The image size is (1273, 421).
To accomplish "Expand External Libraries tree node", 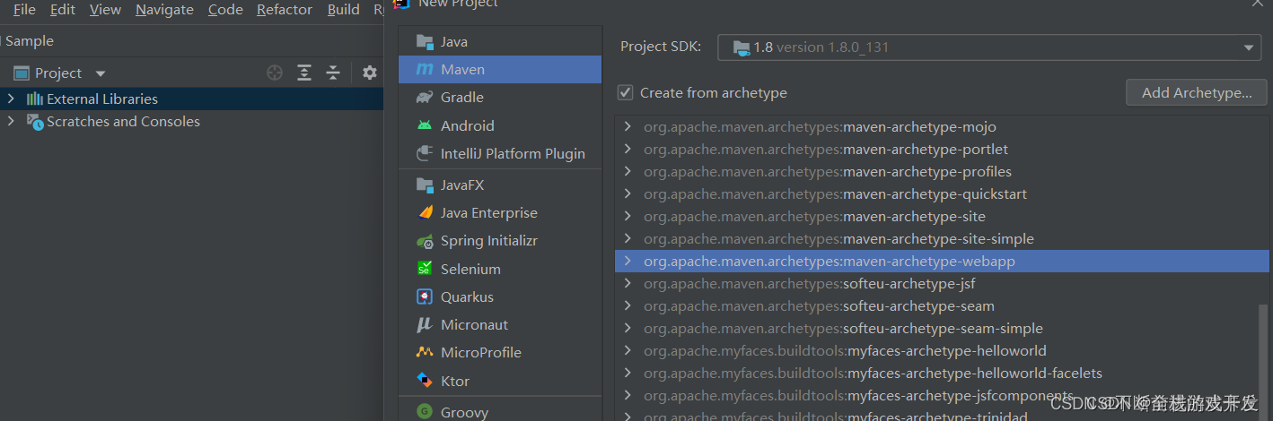I will coord(11,99).
